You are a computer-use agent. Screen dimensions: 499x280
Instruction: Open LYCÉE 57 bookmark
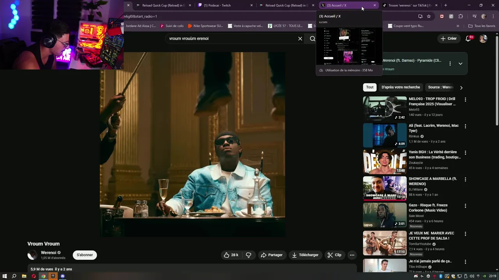[285, 26]
